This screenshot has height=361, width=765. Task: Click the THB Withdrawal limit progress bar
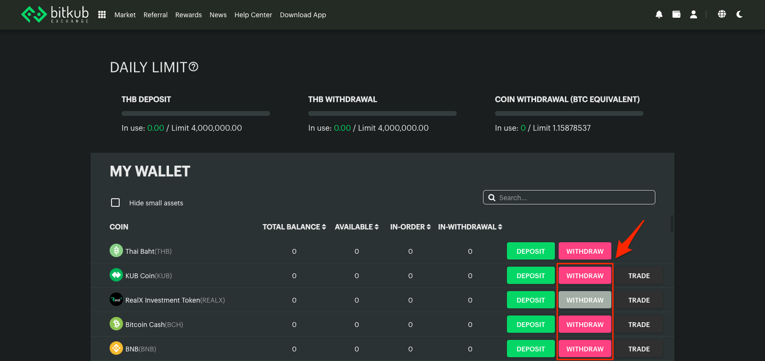(x=382, y=113)
